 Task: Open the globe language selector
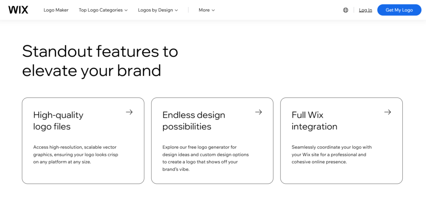[346, 10]
